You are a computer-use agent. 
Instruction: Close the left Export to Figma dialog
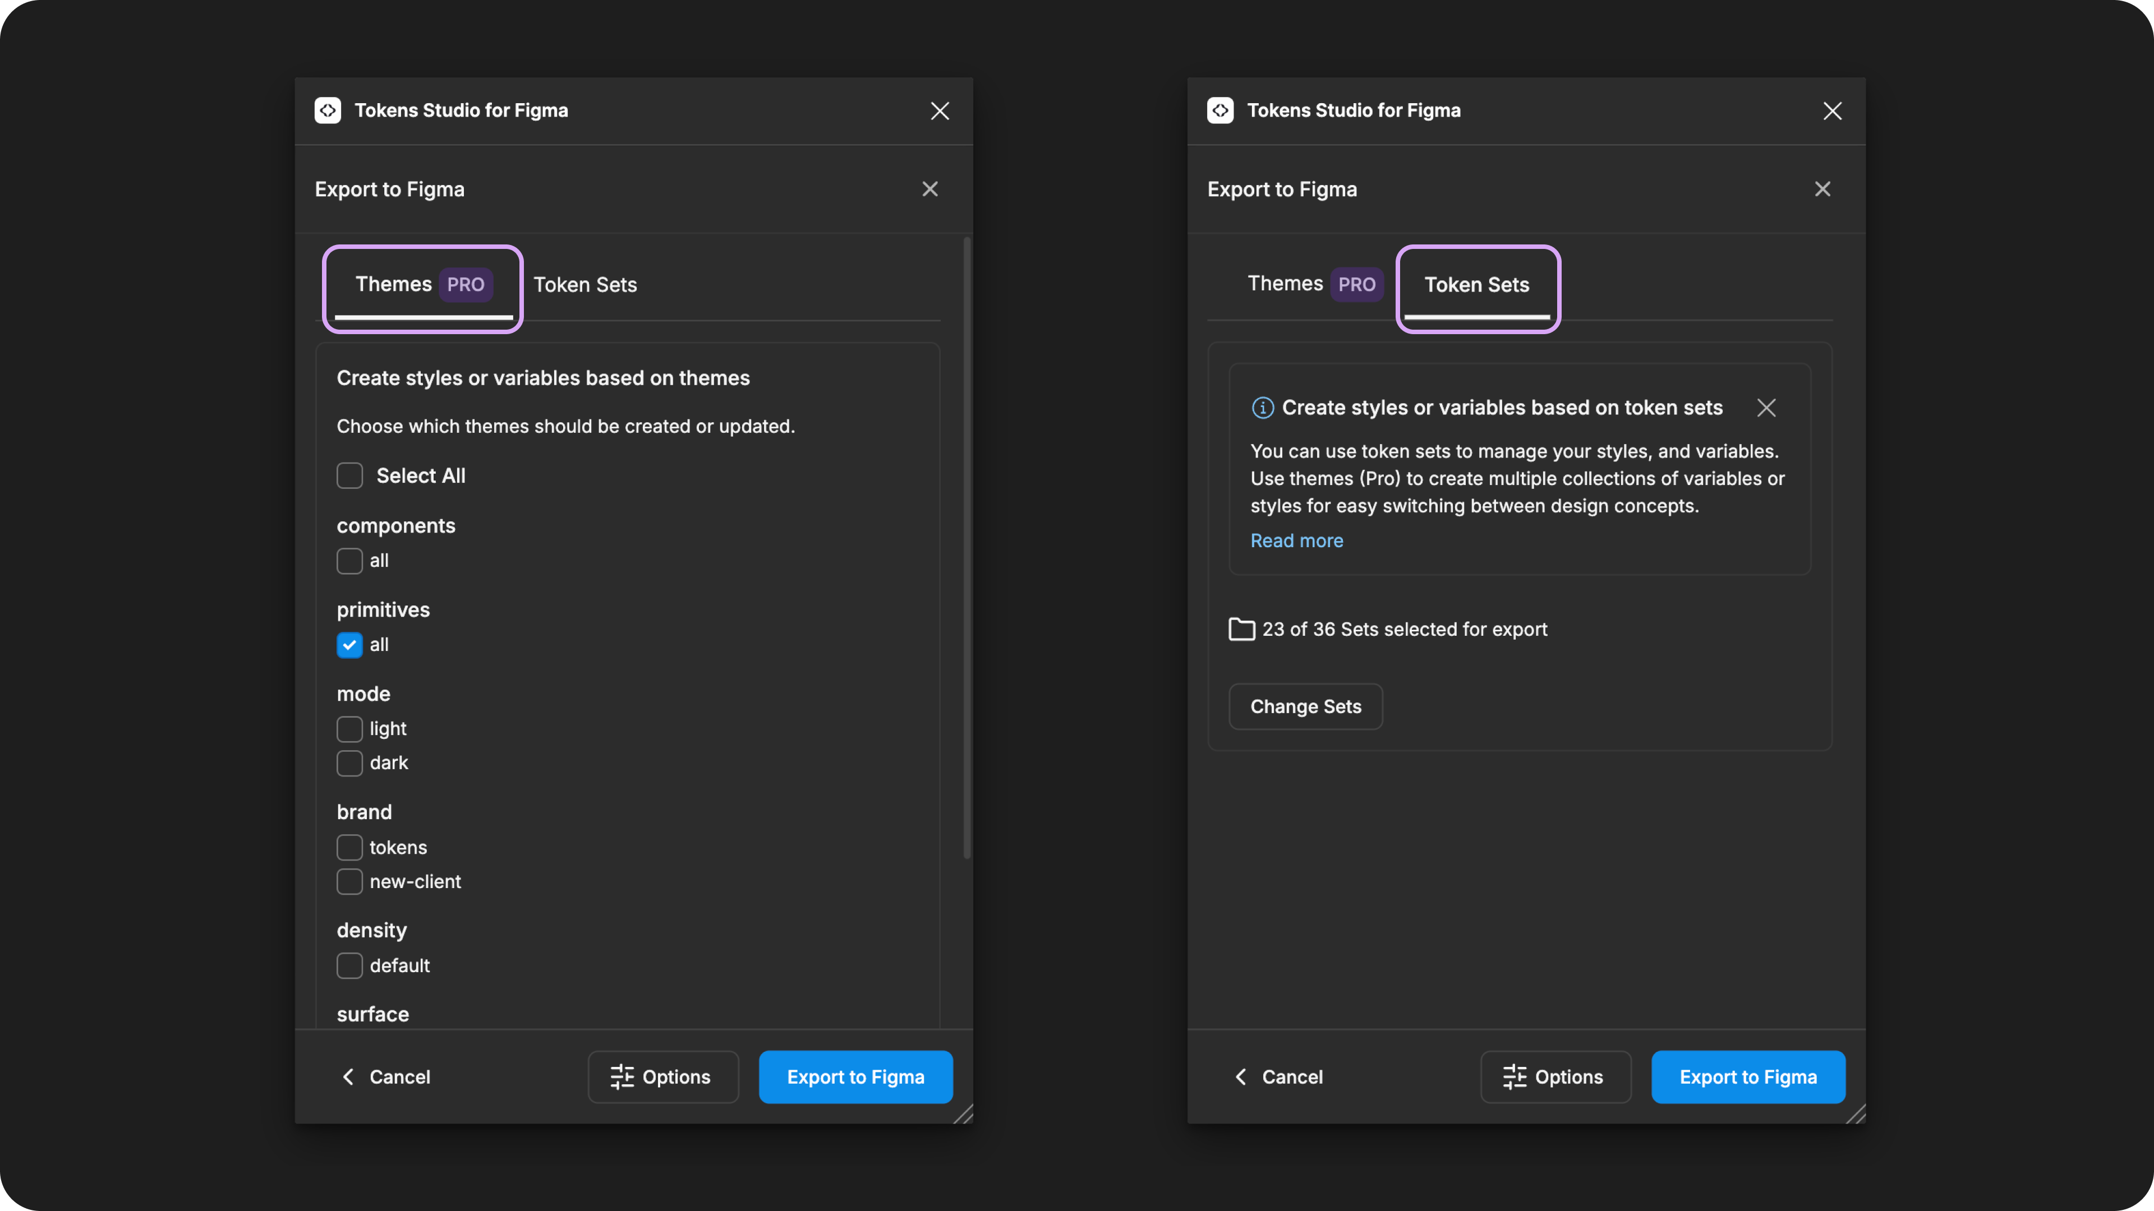pyautogui.click(x=930, y=189)
